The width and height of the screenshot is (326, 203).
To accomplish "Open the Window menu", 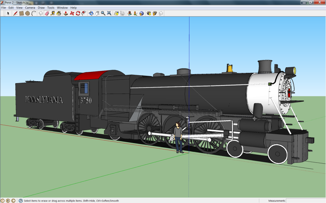I will (62, 8).
